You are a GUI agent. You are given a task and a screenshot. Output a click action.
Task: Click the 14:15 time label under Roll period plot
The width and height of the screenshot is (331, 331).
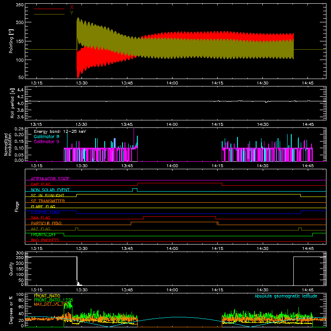pyautogui.click(x=218, y=125)
